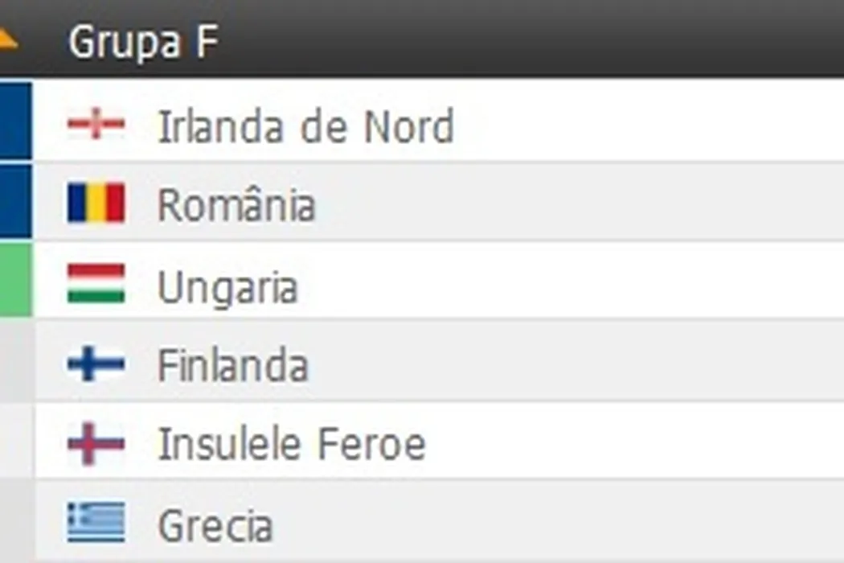Collapse Grupa F using the orange arrow
Image resolution: width=844 pixels, height=563 pixels.
8,39
